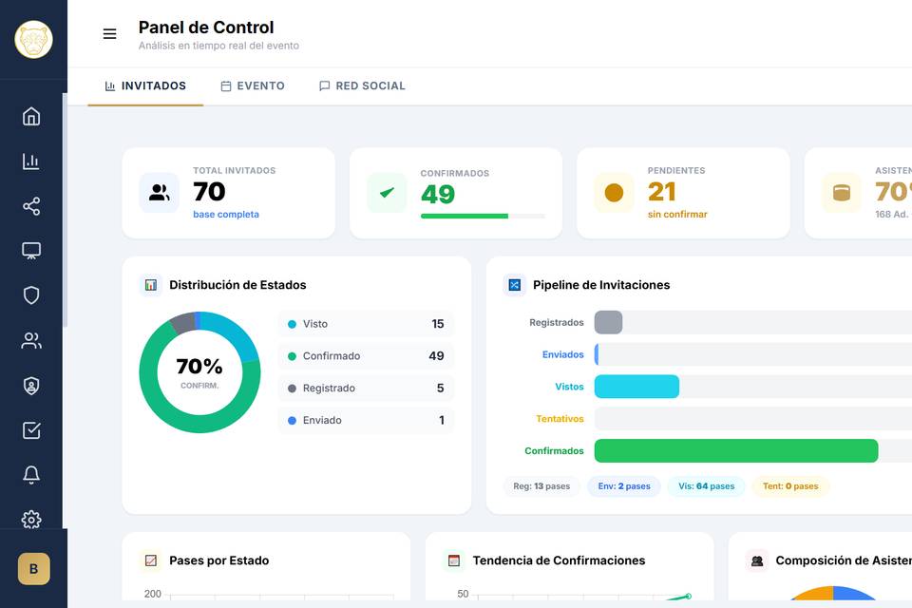Open the users group sidebar icon
The height and width of the screenshot is (608, 912).
(x=31, y=340)
